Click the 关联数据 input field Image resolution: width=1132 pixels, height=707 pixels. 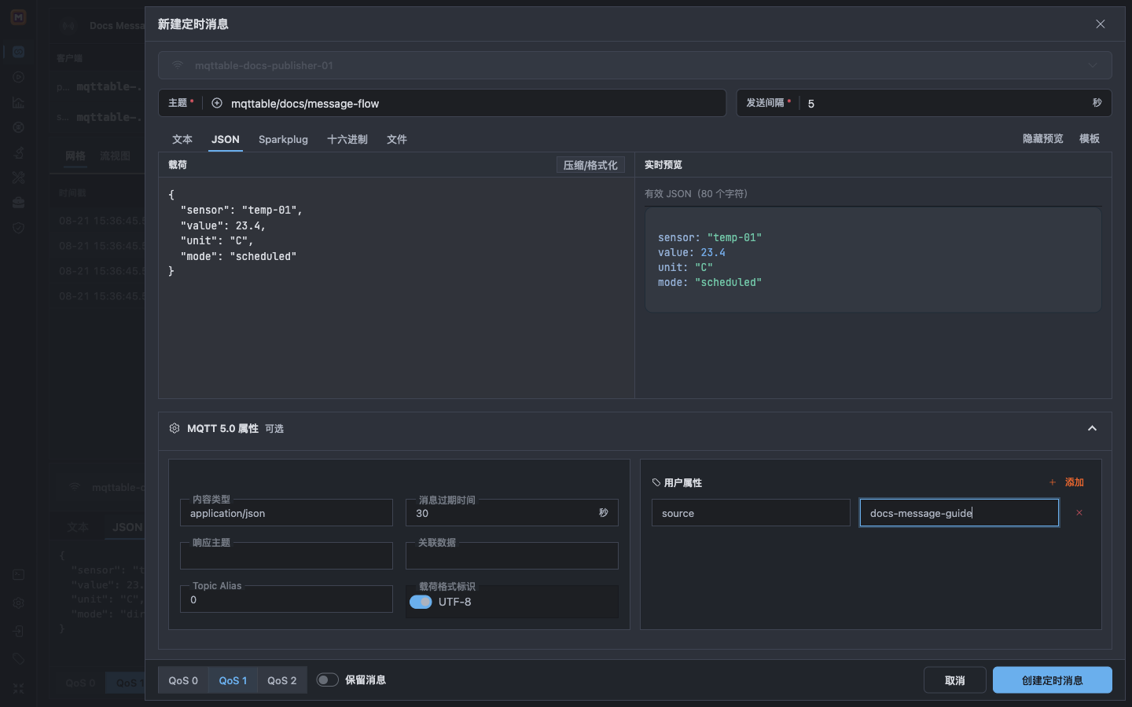512,556
